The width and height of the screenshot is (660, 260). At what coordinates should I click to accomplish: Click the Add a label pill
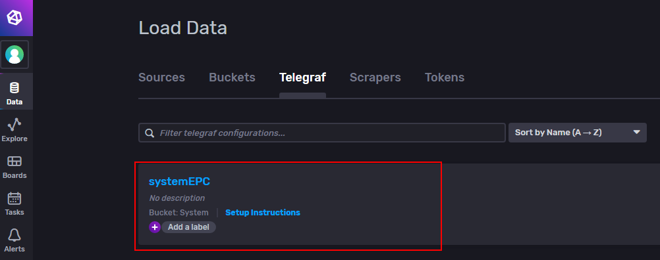(188, 227)
